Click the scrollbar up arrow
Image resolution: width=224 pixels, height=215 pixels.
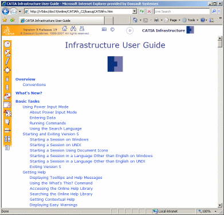[220, 38]
